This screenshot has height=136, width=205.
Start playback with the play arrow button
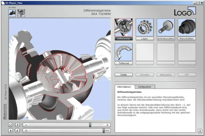pyautogui.click(x=11, y=131)
